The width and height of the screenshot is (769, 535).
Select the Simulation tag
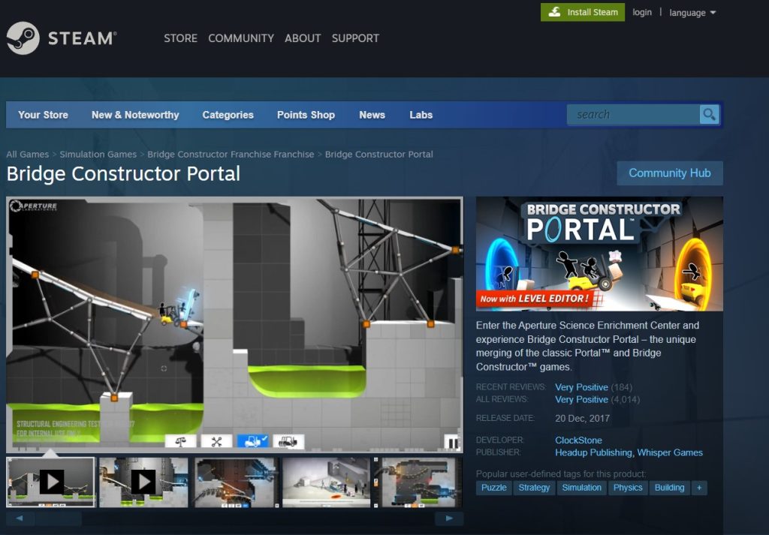pos(582,488)
